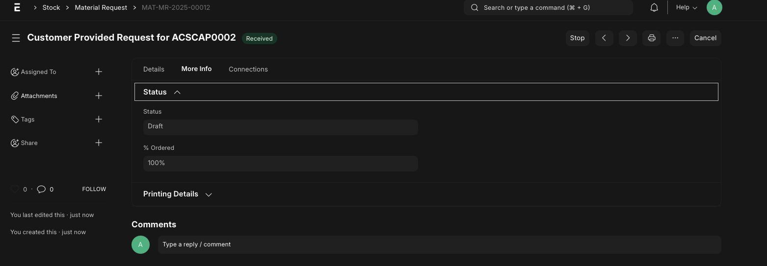The width and height of the screenshot is (767, 266).
Task: Click the Comments heading
Action: [154, 224]
